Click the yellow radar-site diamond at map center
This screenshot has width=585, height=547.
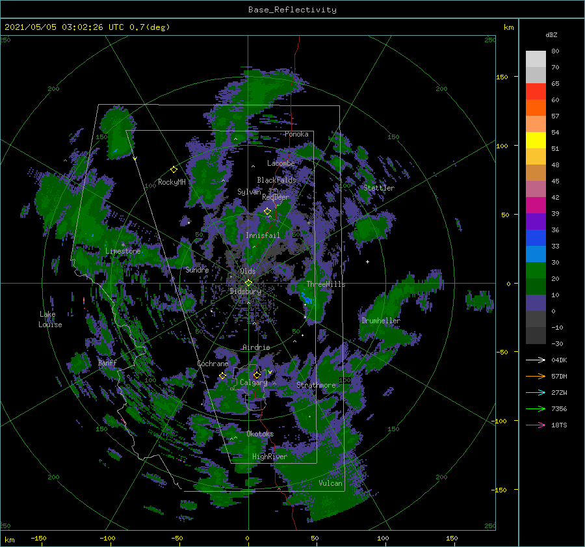click(x=248, y=283)
